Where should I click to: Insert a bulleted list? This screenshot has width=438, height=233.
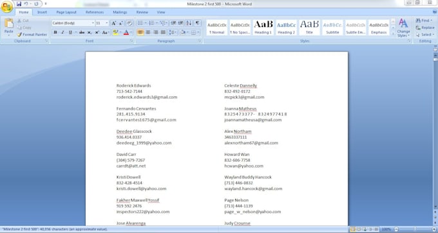[x=140, y=23]
